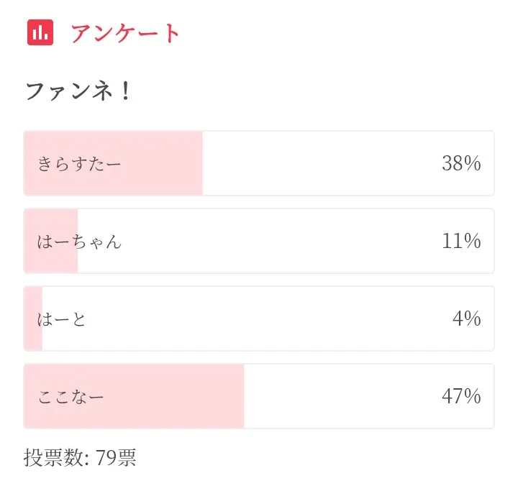This screenshot has height=486, width=518.
Task: Click the 38% result value
Action: [461, 164]
